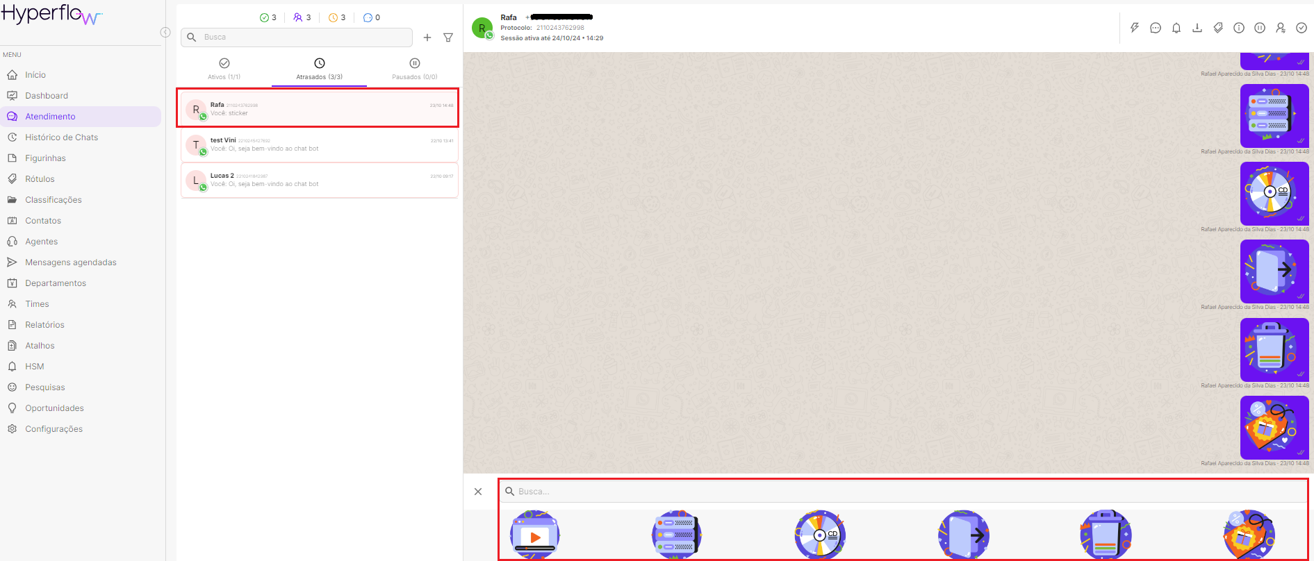This screenshot has width=1314, height=561.
Task: Click the plus icon to start new chat
Action: click(427, 37)
